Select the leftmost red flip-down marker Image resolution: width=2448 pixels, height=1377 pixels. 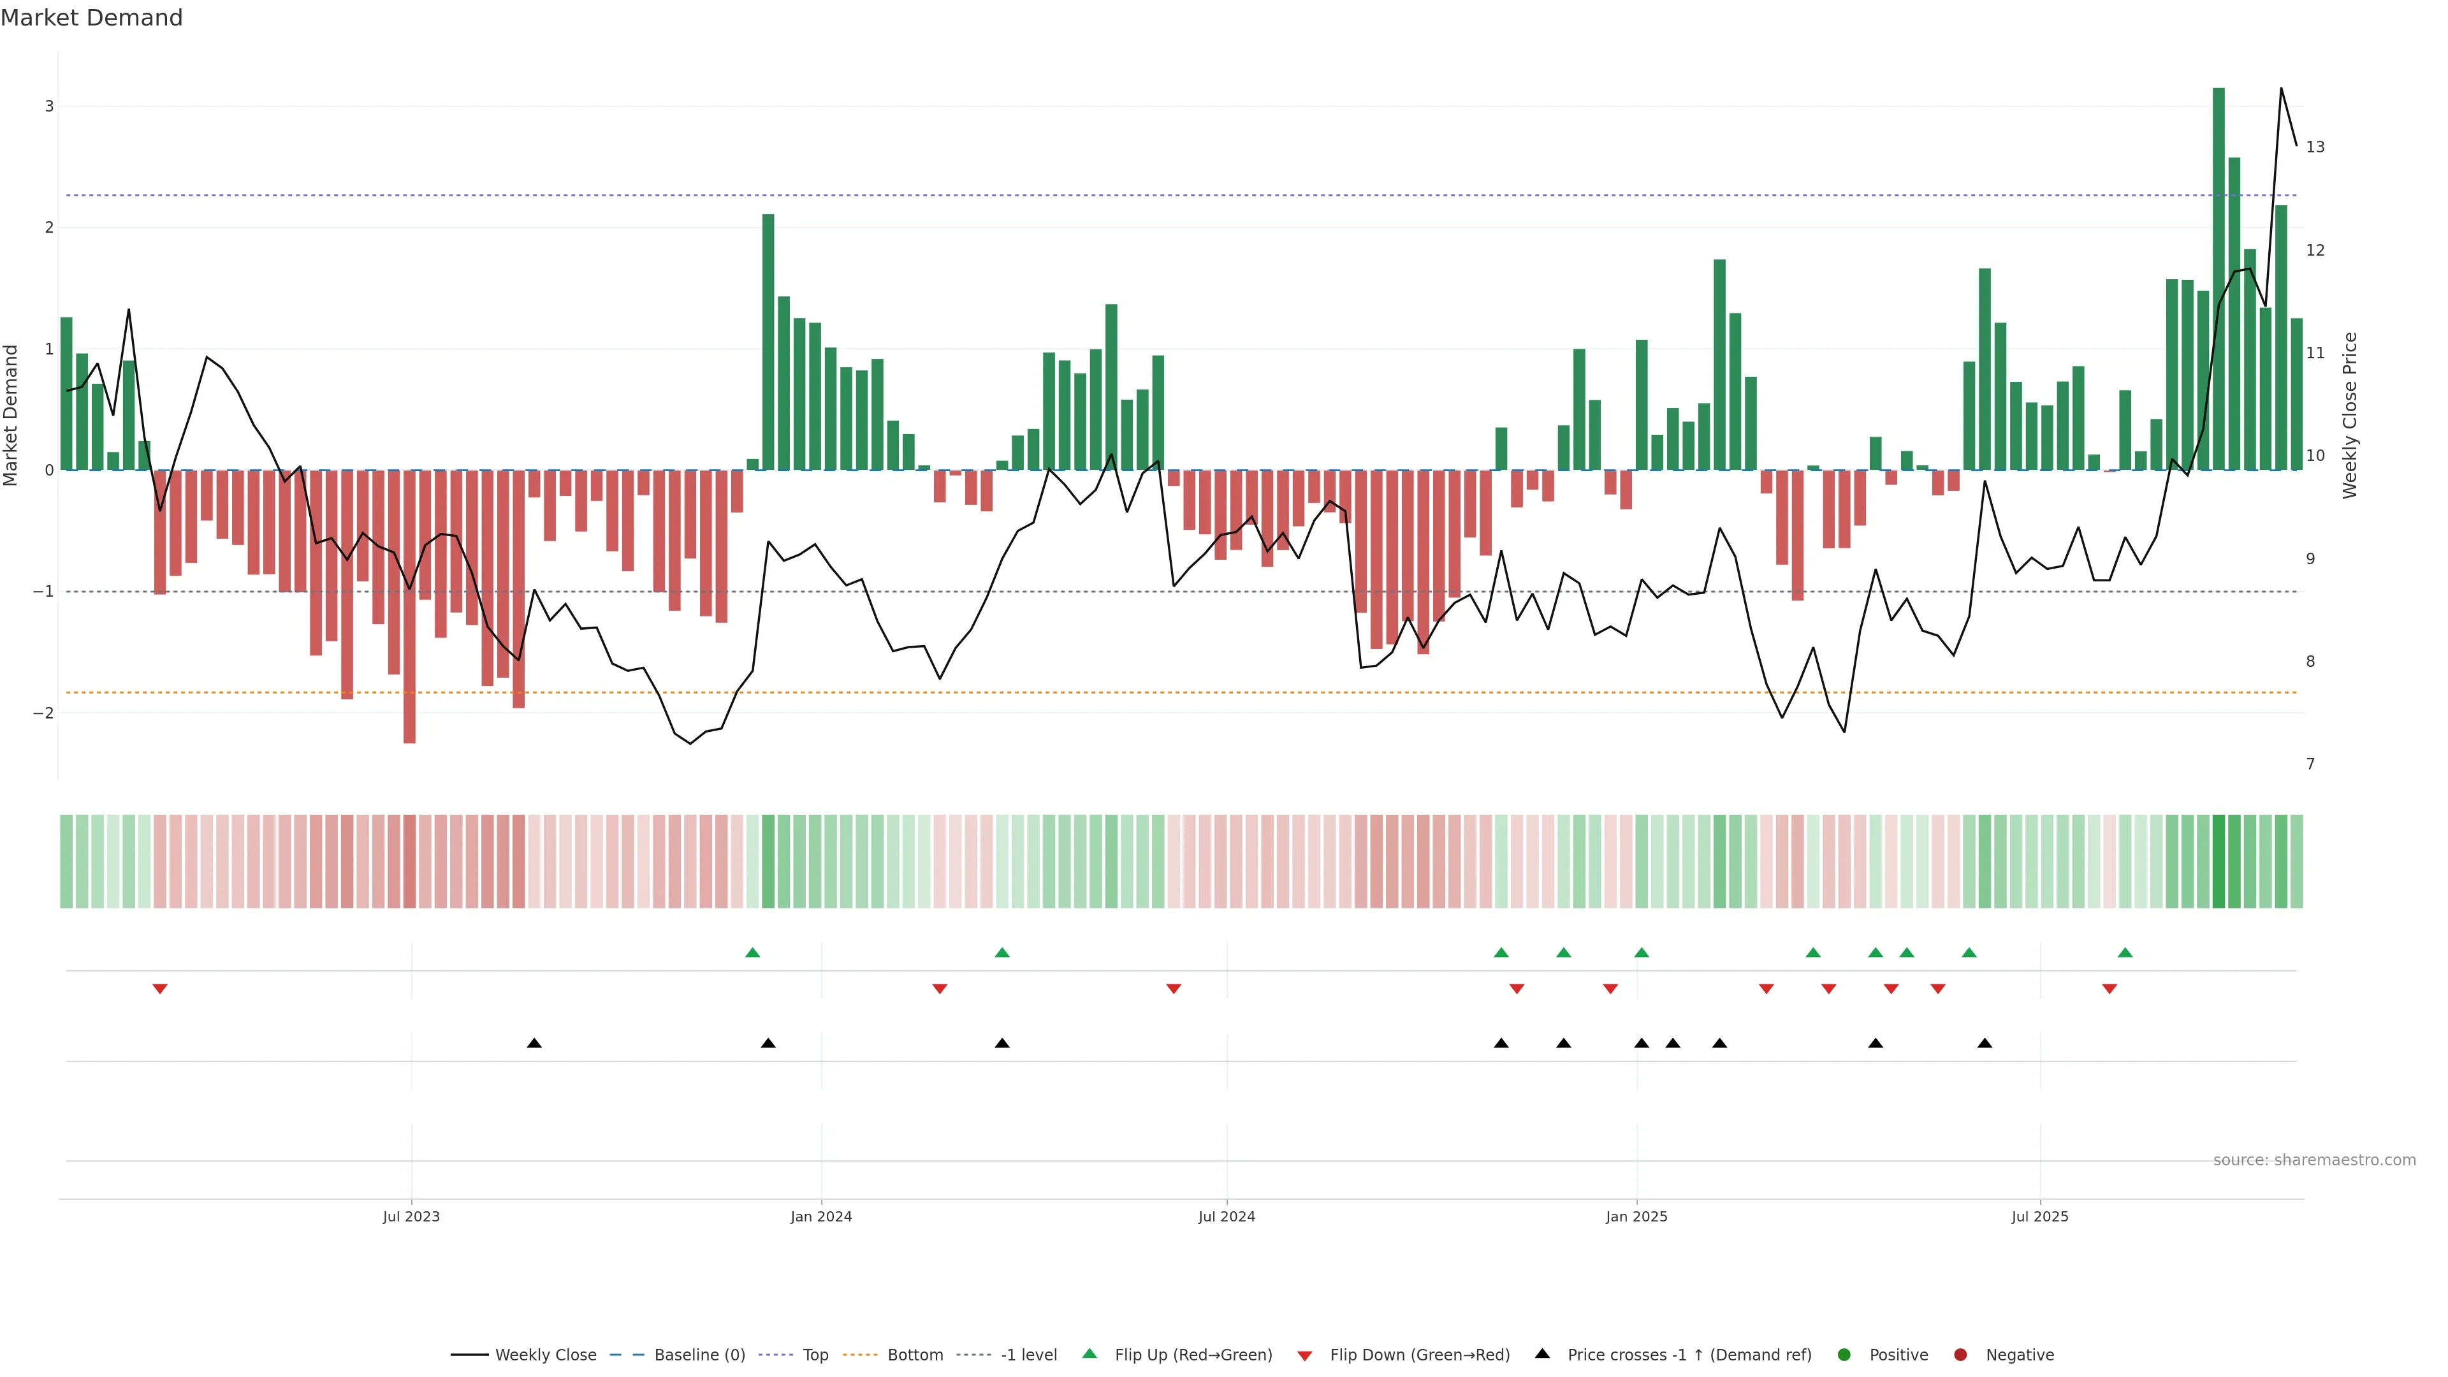[159, 989]
